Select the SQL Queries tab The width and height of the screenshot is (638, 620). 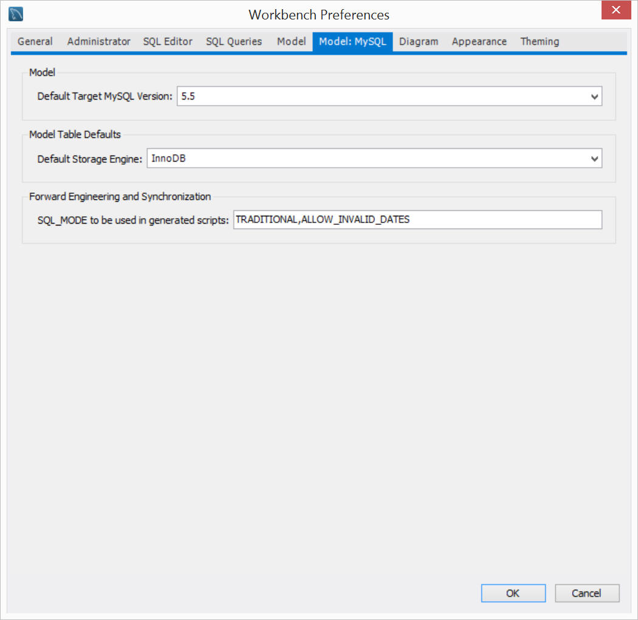(x=234, y=41)
